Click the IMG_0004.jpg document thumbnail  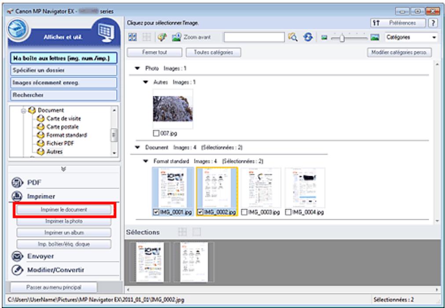(305, 188)
